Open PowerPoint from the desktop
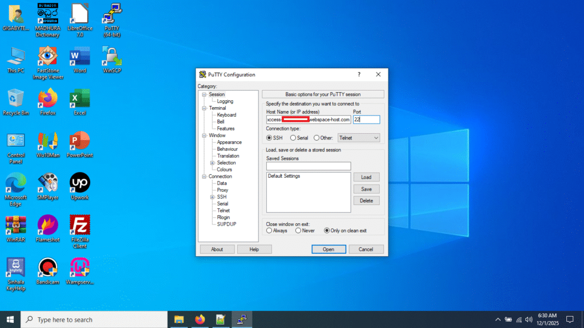The image size is (584, 328). click(x=79, y=144)
